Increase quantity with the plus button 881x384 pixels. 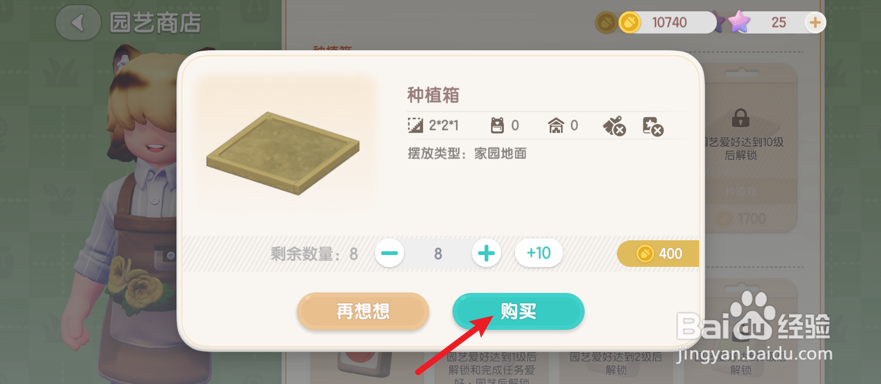486,253
